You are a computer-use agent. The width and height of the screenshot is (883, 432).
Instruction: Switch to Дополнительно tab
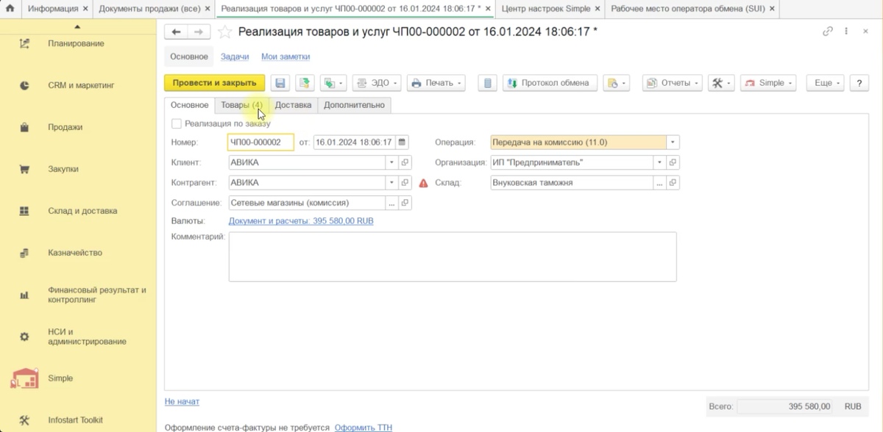point(354,105)
